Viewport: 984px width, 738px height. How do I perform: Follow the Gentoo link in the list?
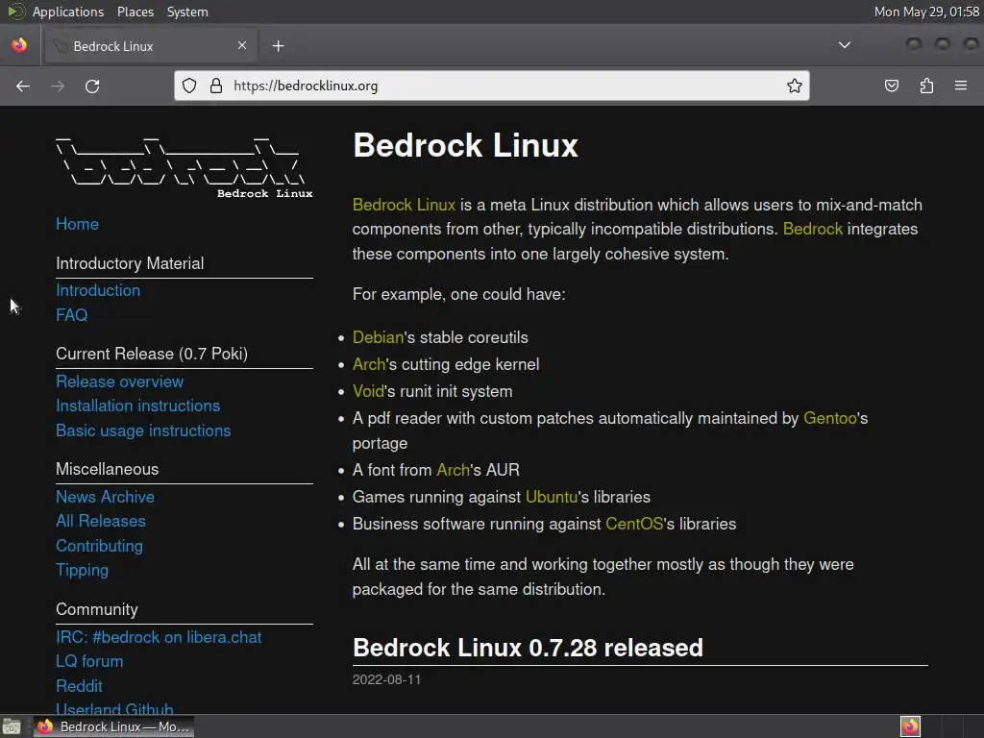point(829,418)
